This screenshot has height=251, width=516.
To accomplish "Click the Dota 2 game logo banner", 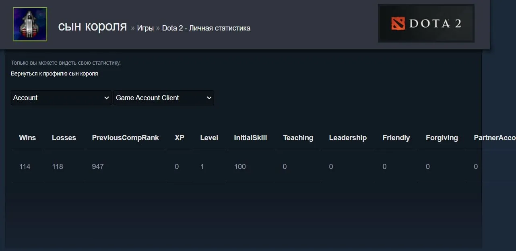I will tap(426, 23).
